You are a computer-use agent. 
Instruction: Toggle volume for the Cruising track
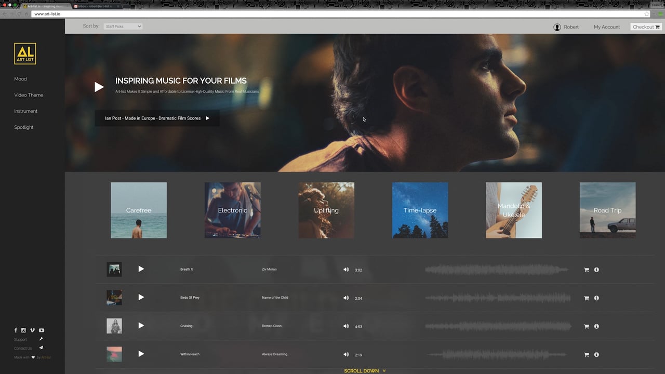[x=346, y=326]
